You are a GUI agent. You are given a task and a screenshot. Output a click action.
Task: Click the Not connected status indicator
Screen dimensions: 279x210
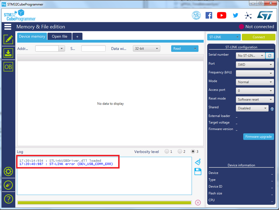click(x=256, y=27)
